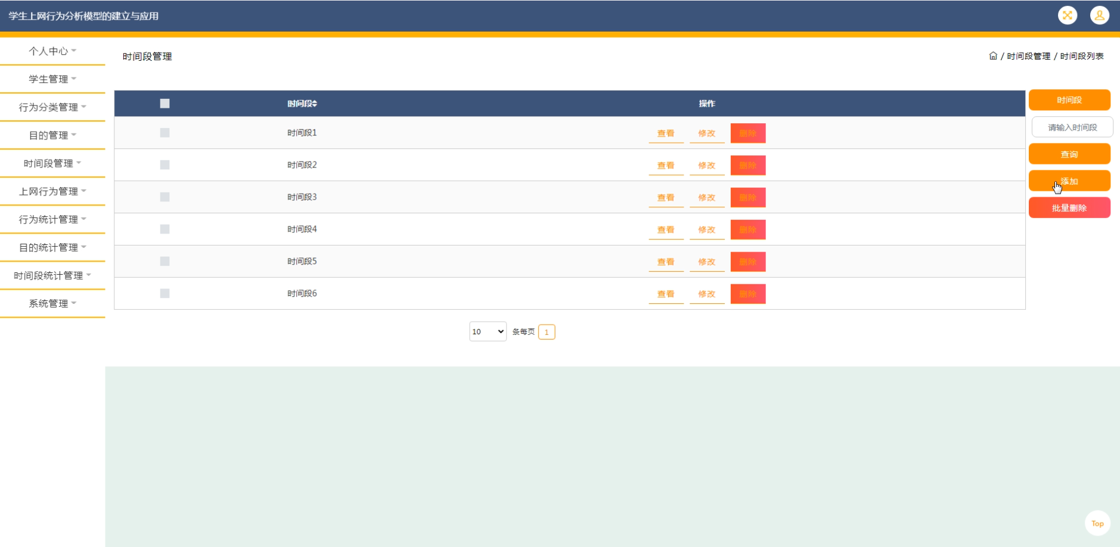Screen dimensions: 1120x547
Task: Click 查看 for 时间段1
Action: 666,133
